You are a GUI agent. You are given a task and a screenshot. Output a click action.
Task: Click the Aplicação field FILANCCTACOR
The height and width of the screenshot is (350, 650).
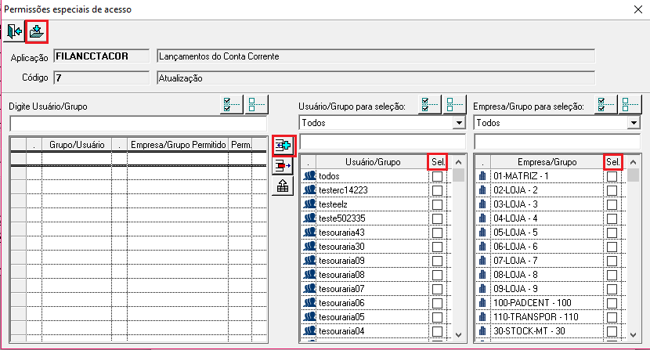click(x=102, y=56)
